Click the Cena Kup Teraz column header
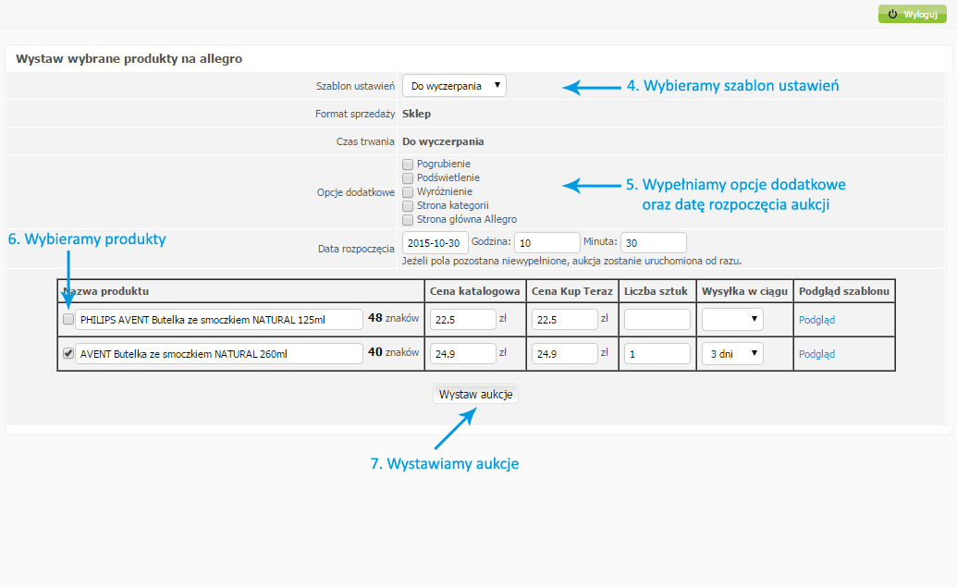The width and height of the screenshot is (957, 587). (571, 291)
